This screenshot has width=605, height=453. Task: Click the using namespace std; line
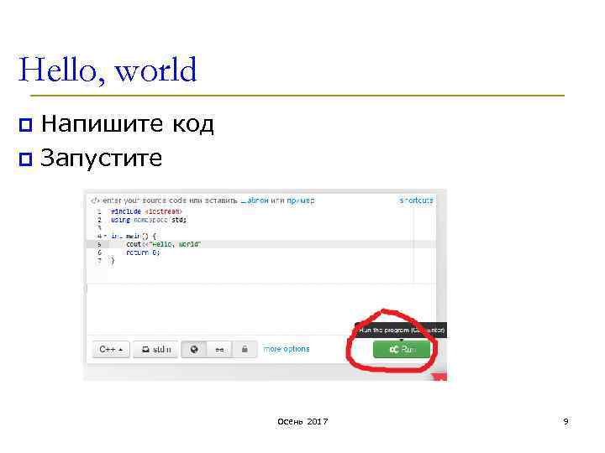[x=149, y=220]
